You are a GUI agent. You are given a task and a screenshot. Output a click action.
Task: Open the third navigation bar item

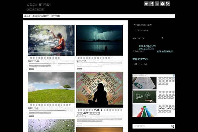(55, 16)
